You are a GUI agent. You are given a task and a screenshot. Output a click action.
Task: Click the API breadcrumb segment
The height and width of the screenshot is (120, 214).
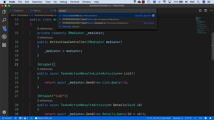pyautogui.click(x=13, y=15)
